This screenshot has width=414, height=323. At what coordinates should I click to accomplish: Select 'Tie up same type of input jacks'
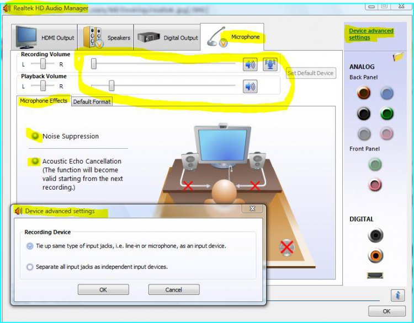[30, 246]
